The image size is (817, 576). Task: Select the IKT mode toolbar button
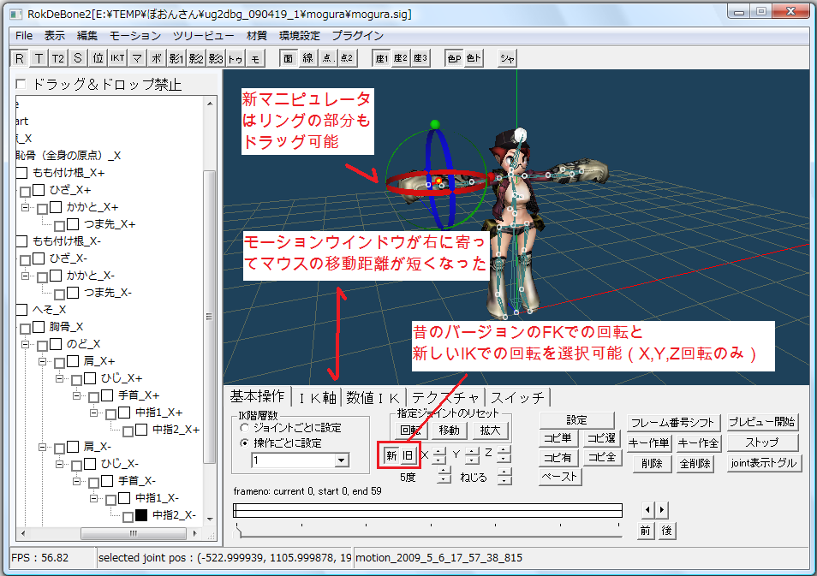(117, 58)
